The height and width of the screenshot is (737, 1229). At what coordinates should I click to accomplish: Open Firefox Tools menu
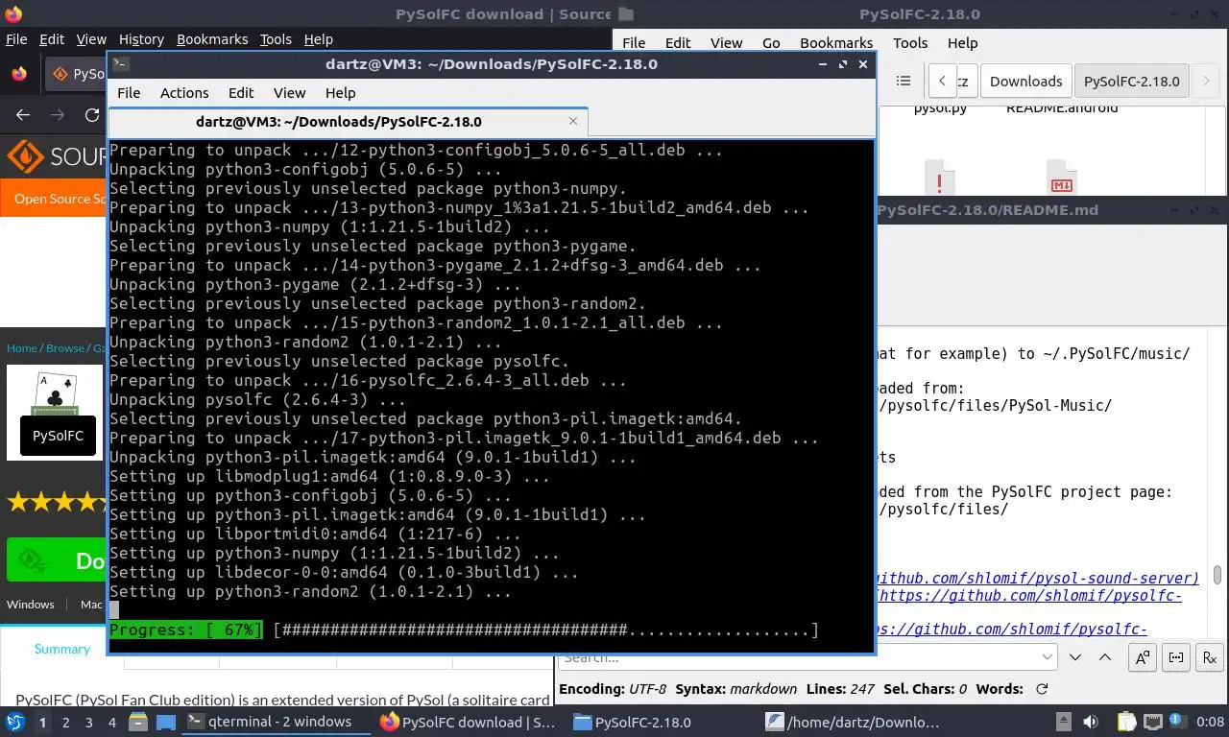click(x=276, y=39)
